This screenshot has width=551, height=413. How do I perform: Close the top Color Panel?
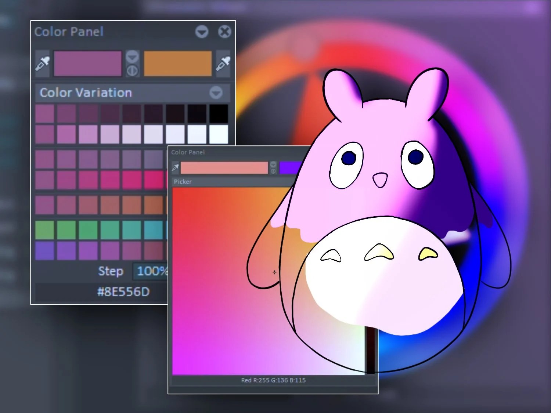pos(225,32)
